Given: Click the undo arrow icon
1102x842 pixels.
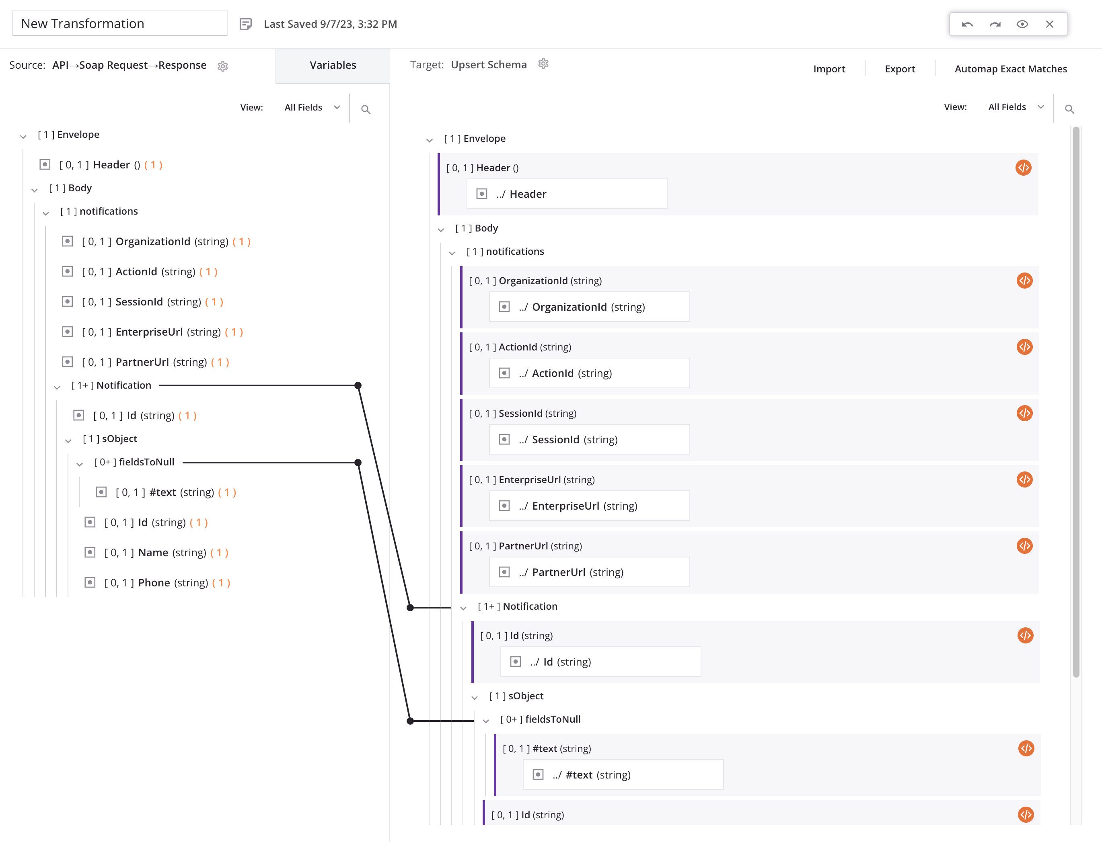Looking at the screenshot, I should pos(967,24).
